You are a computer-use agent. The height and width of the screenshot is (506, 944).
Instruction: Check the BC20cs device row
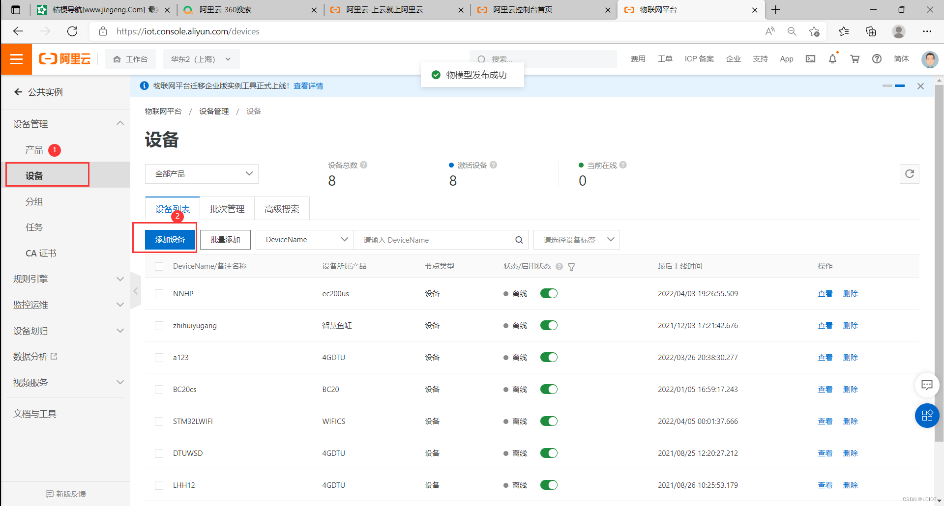[x=159, y=390]
